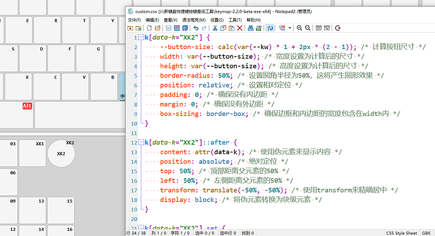This screenshot has height=236, width=435.
Task: Click the Open file folder icon
Action: pos(158,28)
